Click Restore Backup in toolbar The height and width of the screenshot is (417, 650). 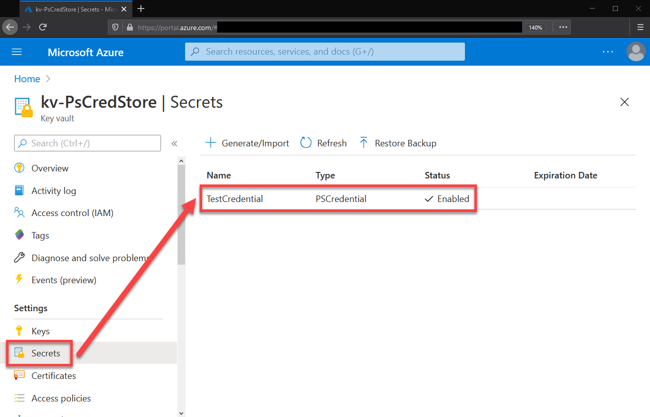click(398, 143)
